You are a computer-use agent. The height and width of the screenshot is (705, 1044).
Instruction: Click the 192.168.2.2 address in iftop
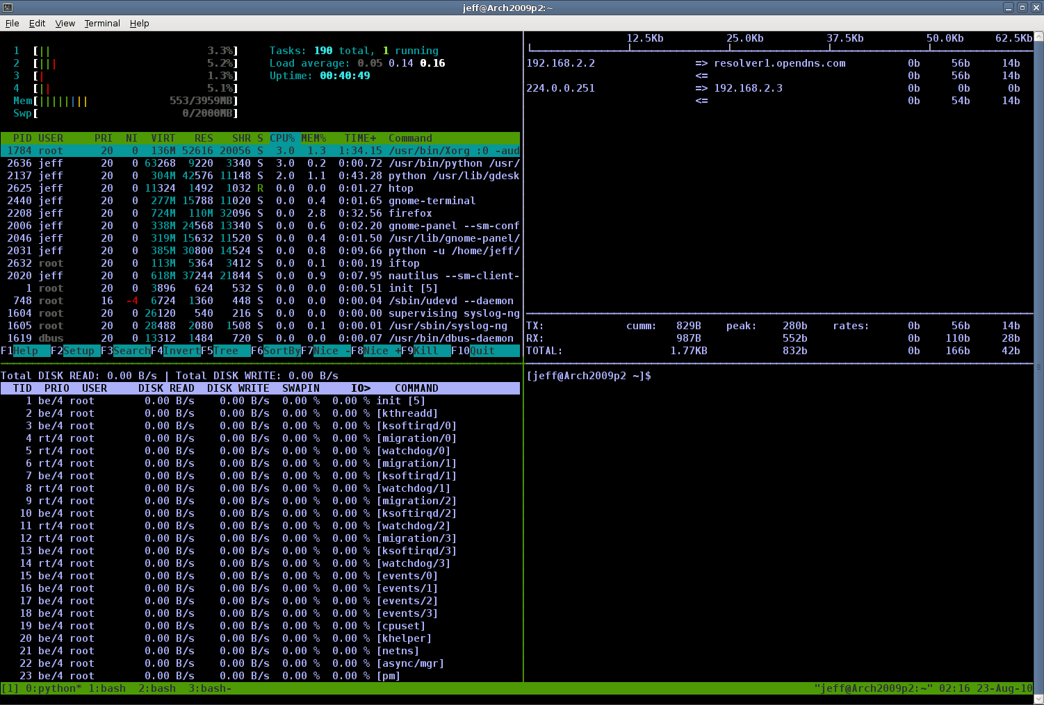point(560,63)
